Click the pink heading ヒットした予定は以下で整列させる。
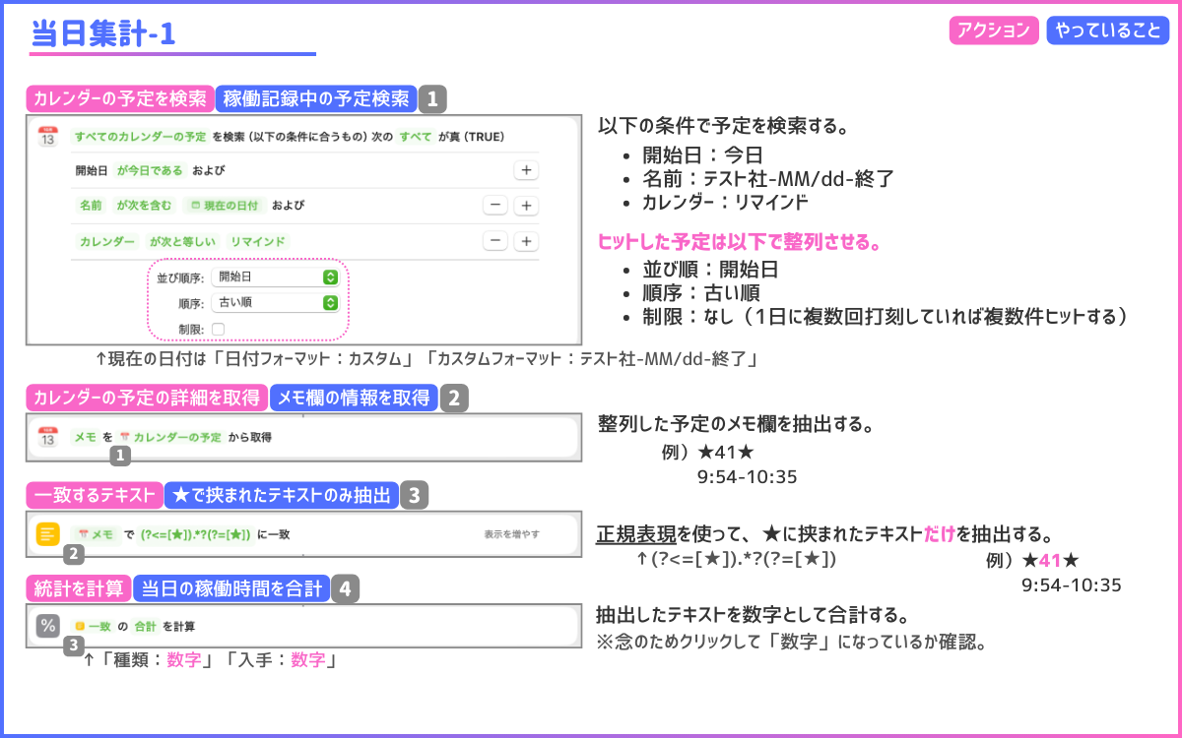The width and height of the screenshot is (1182, 738). tap(740, 241)
